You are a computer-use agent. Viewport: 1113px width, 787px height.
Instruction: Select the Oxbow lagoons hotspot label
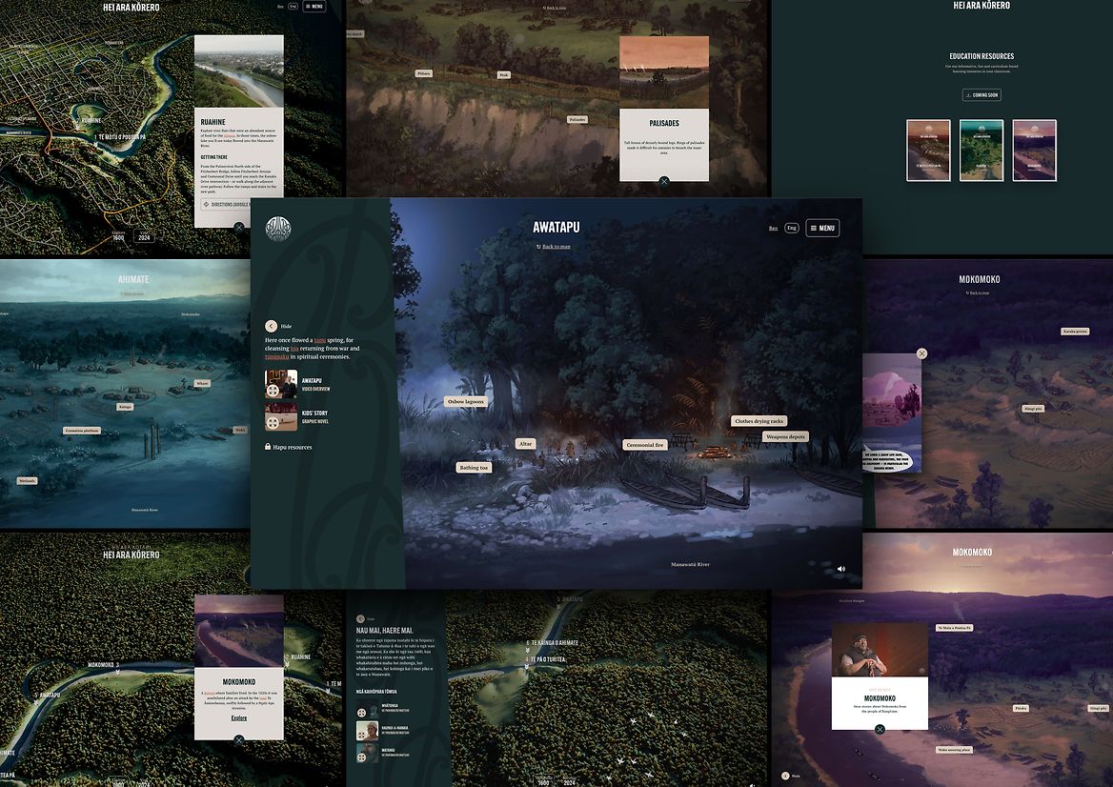pyautogui.click(x=466, y=402)
